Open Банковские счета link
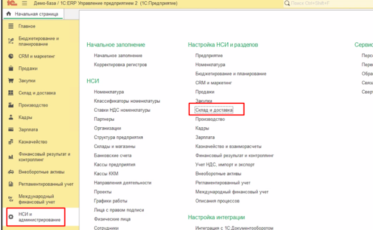The height and width of the screenshot is (230, 373). click(x=113, y=155)
